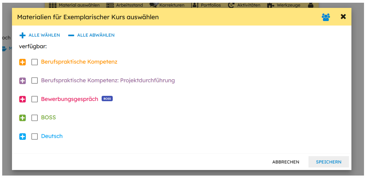Expand the green BOSS plus icon
The image size is (367, 178).
point(22,118)
